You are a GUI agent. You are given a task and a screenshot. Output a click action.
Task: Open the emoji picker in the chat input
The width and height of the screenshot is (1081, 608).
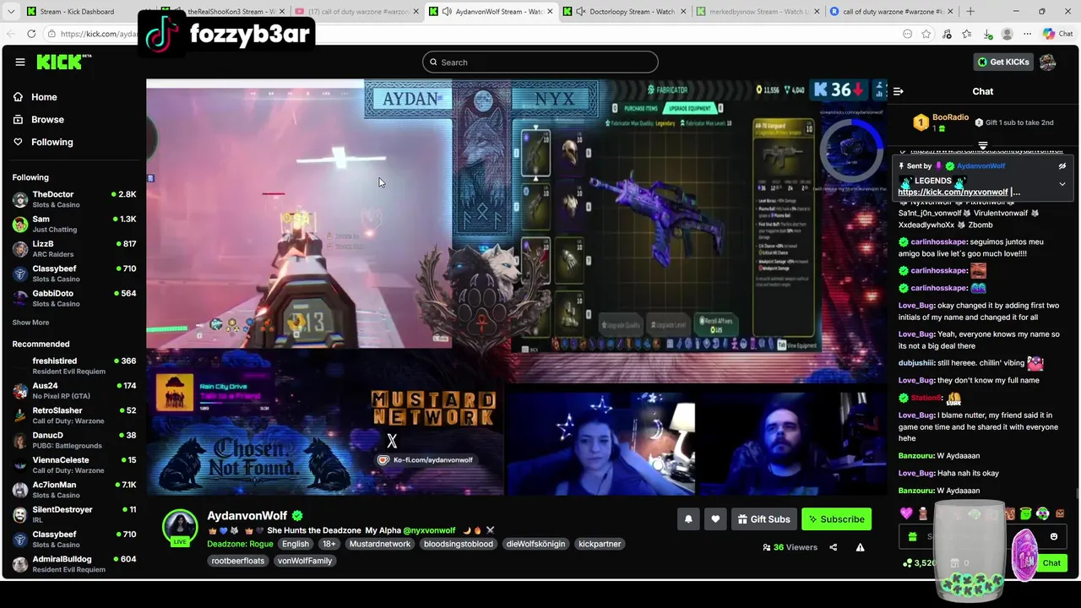pyautogui.click(x=1053, y=536)
